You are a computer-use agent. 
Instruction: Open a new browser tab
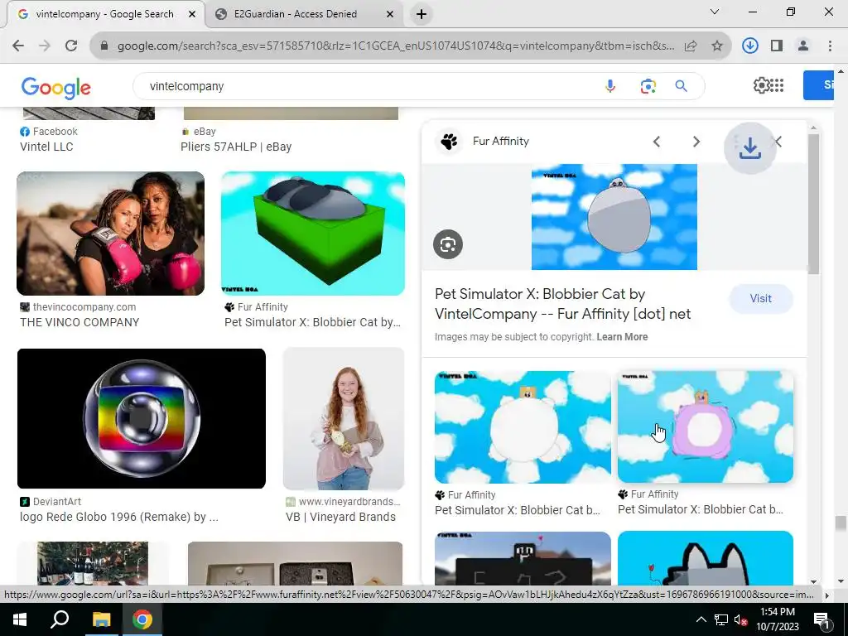422,15
